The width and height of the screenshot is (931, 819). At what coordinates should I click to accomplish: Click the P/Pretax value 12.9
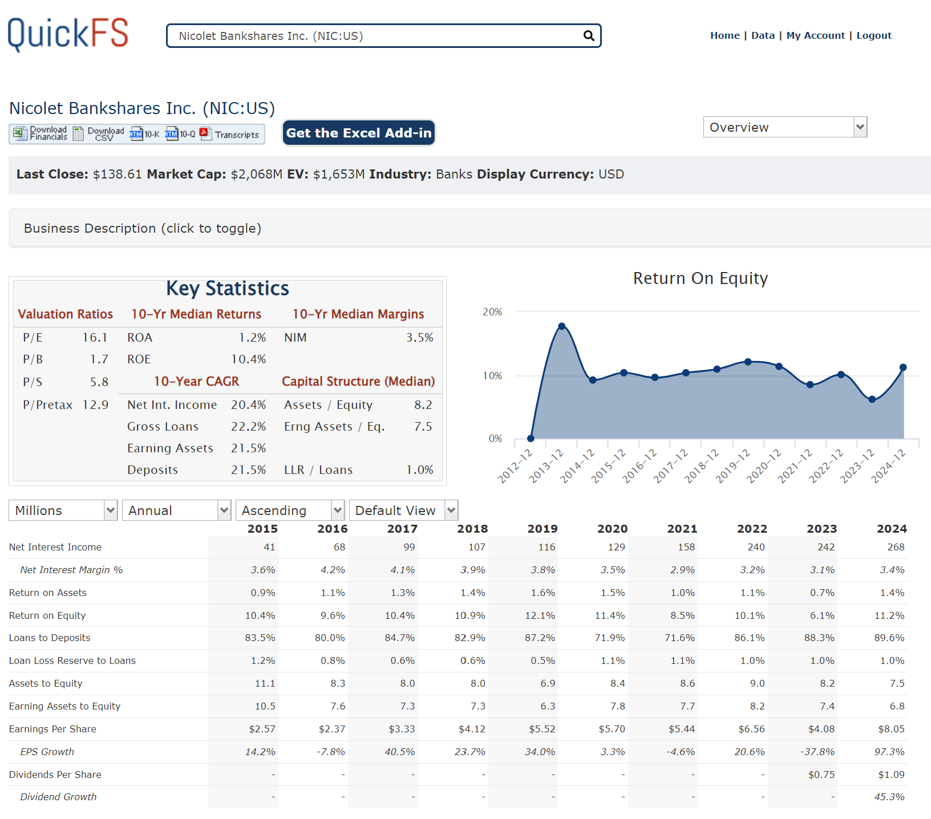(x=95, y=405)
